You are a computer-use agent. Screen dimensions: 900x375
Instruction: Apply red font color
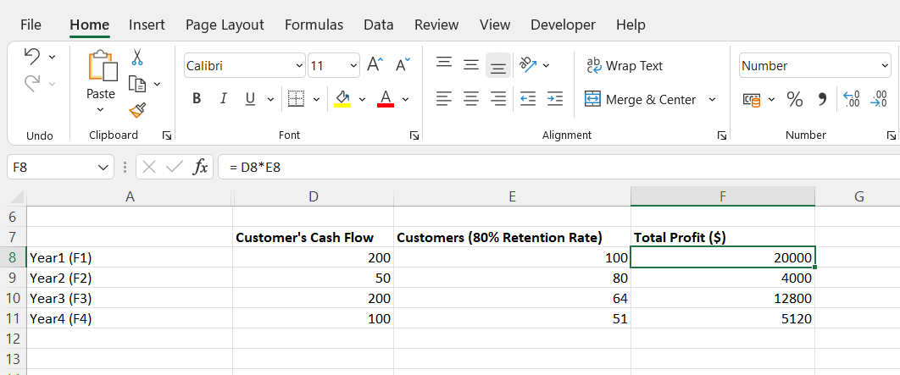point(386,99)
